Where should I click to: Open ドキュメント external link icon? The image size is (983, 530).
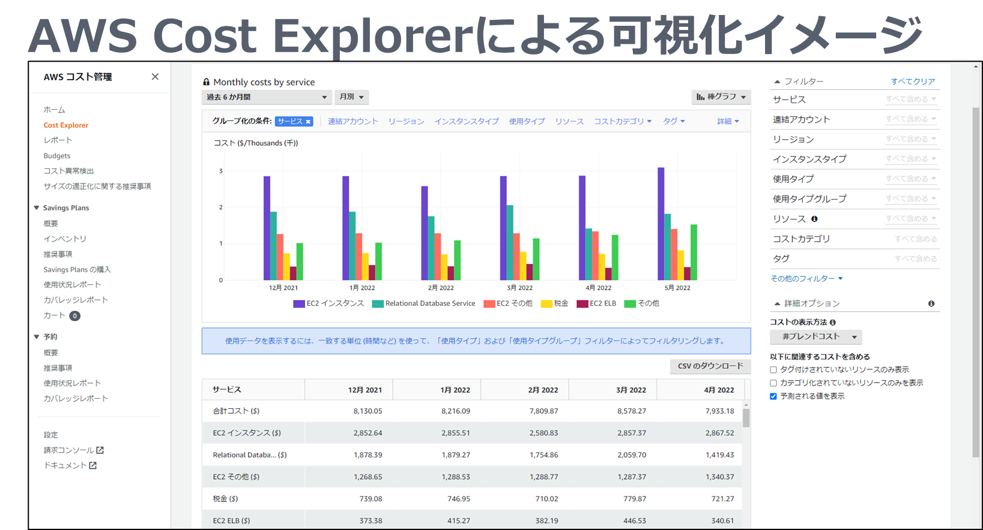pos(93,465)
